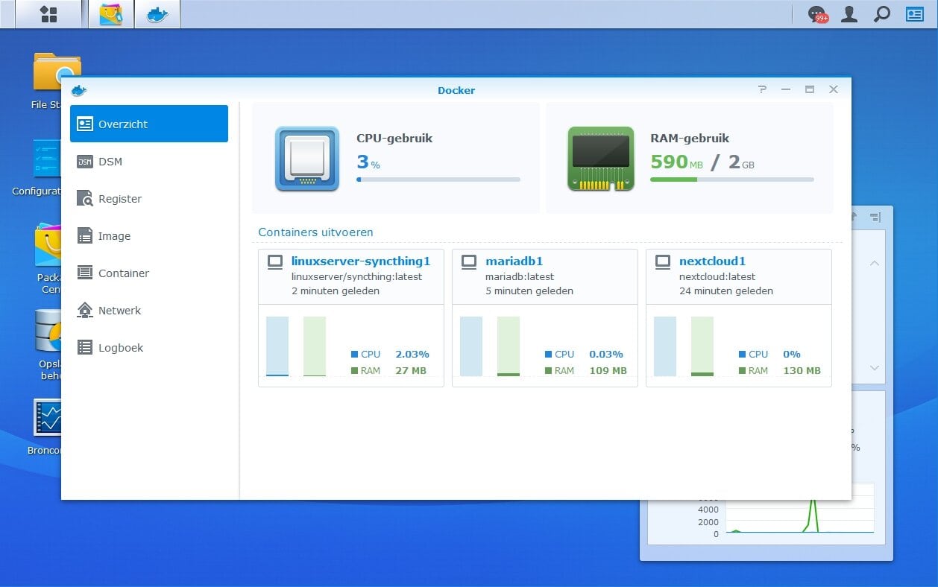This screenshot has width=938, height=587.
Task: Toggle the widgets panel icon
Action: pyautogui.click(x=914, y=14)
